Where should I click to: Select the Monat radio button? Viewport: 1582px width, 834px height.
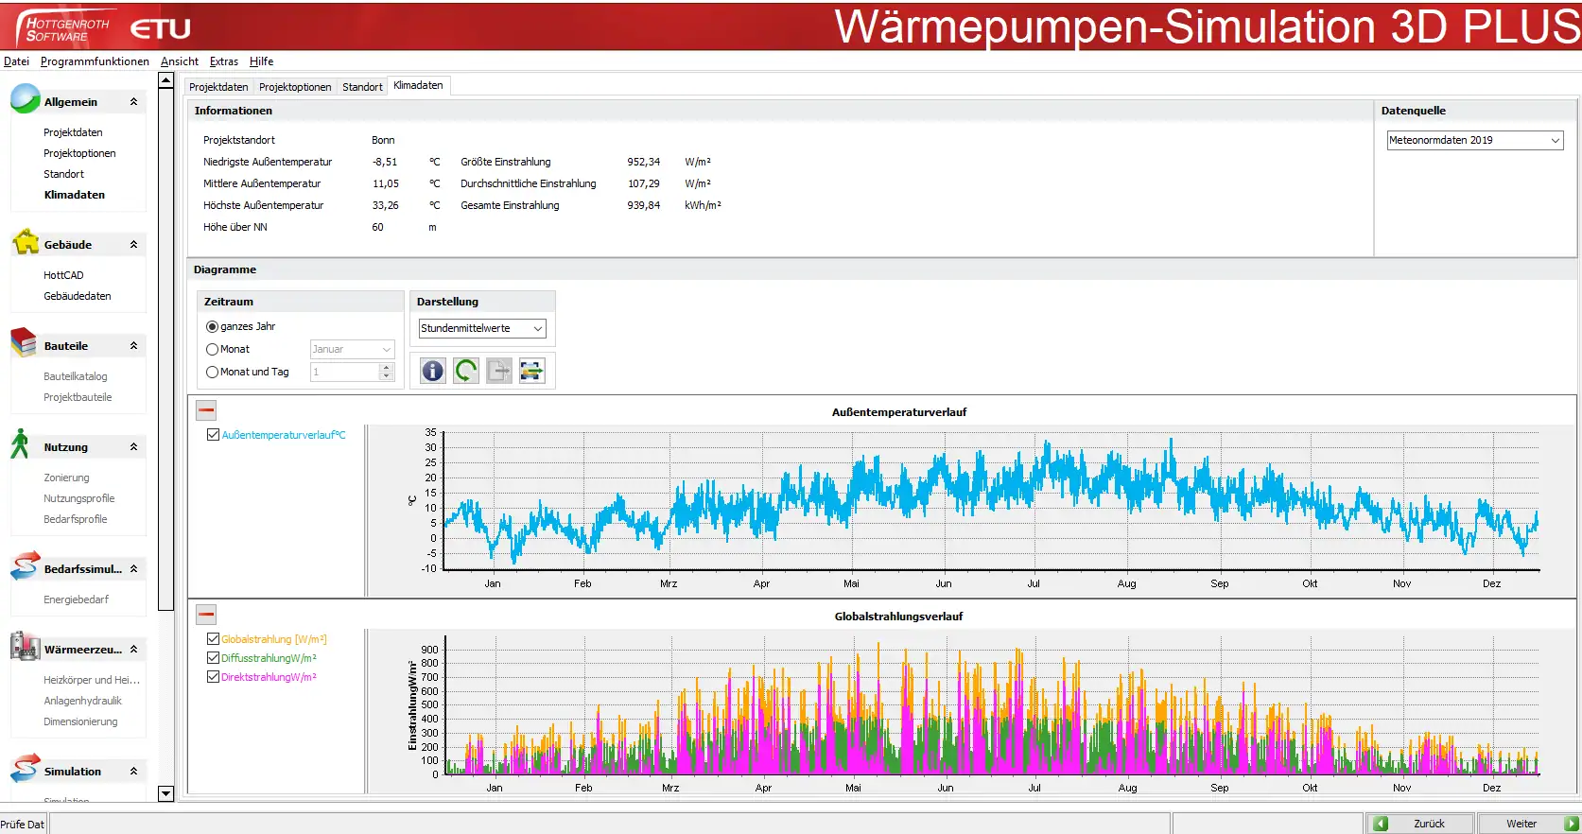point(212,349)
